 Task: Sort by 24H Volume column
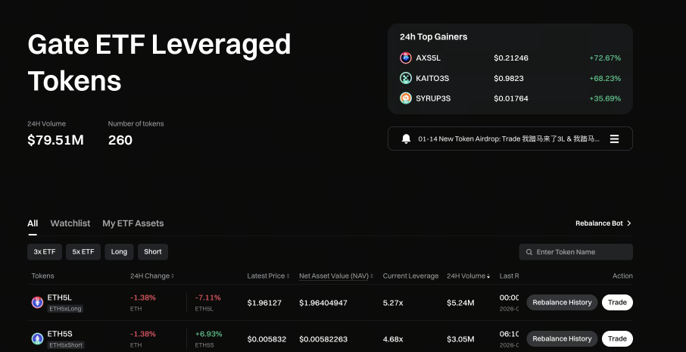pos(468,276)
